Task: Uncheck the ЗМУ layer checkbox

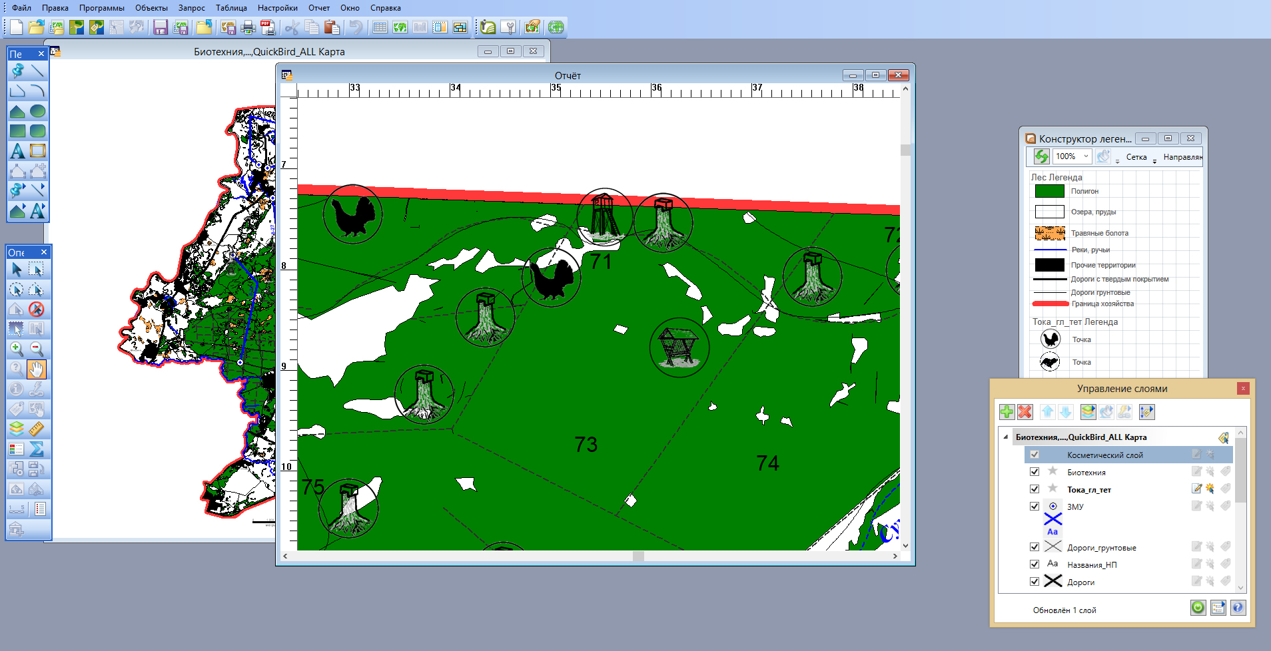Action: (1035, 507)
